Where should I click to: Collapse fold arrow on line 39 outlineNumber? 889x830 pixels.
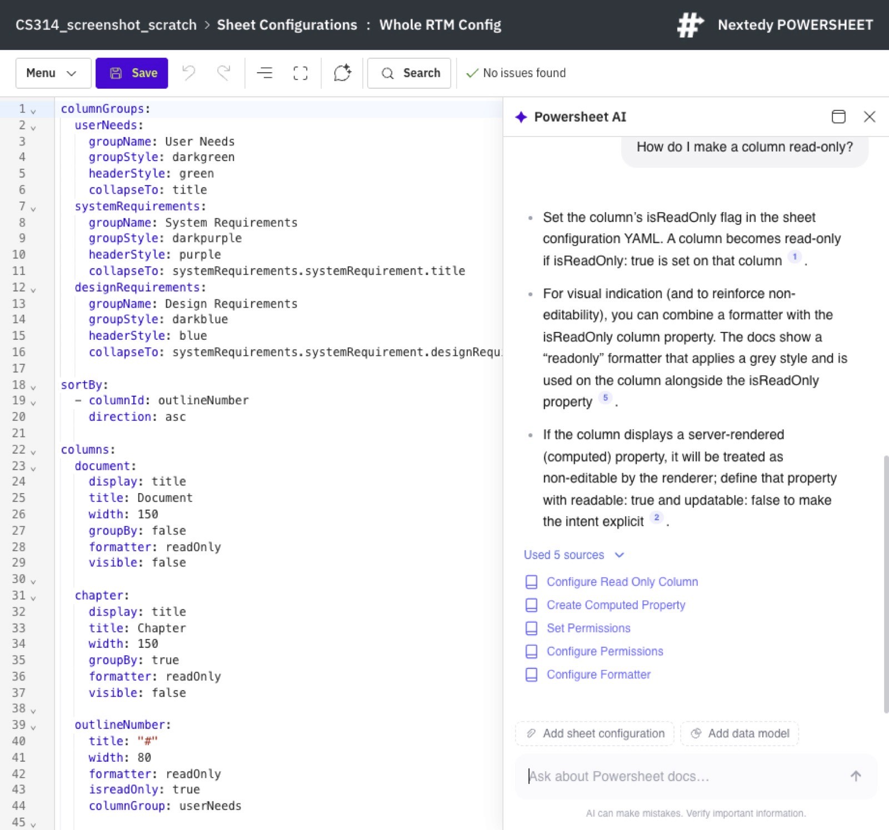33,727
